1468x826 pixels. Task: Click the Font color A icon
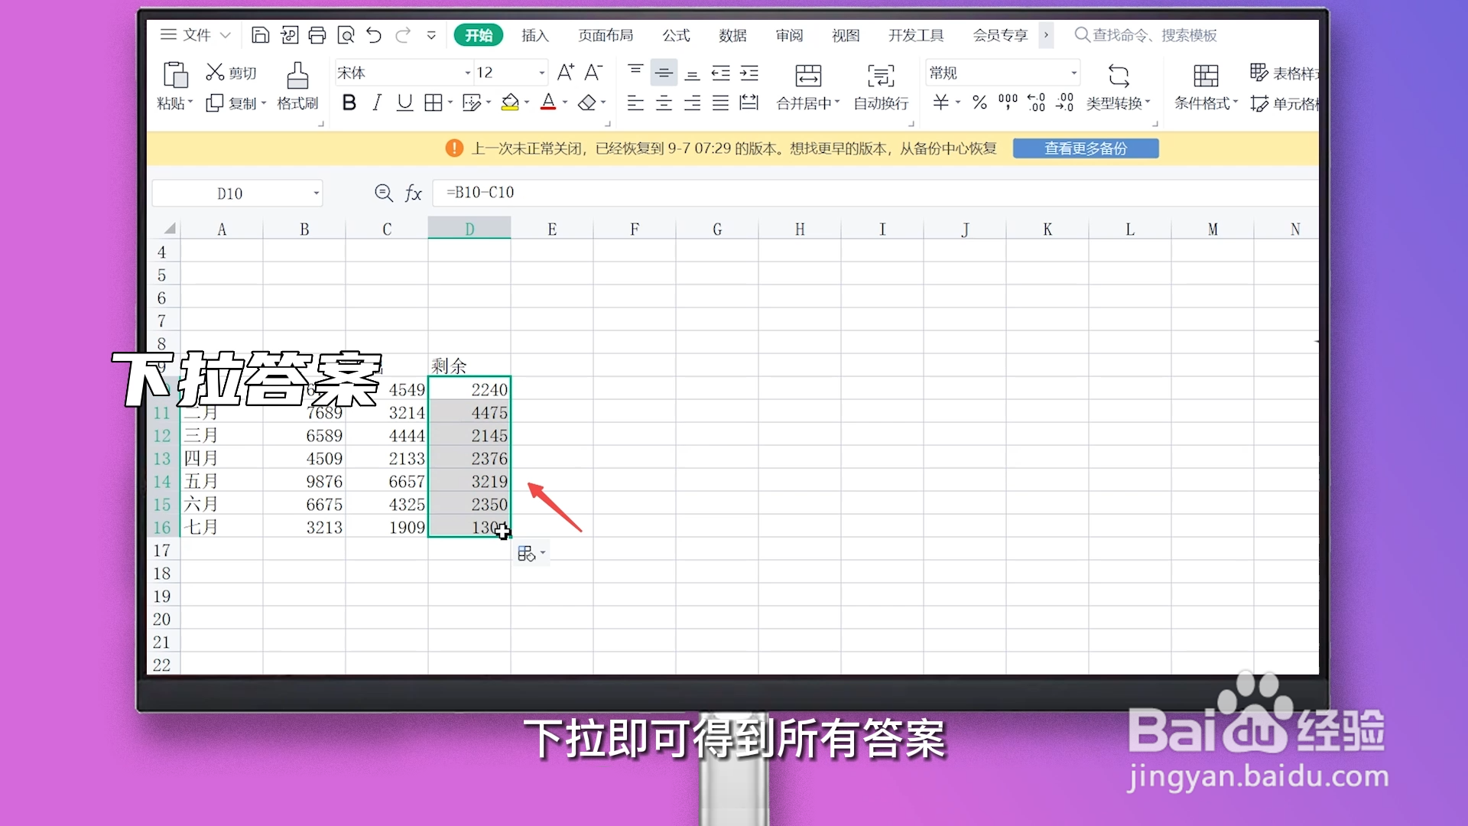548,102
